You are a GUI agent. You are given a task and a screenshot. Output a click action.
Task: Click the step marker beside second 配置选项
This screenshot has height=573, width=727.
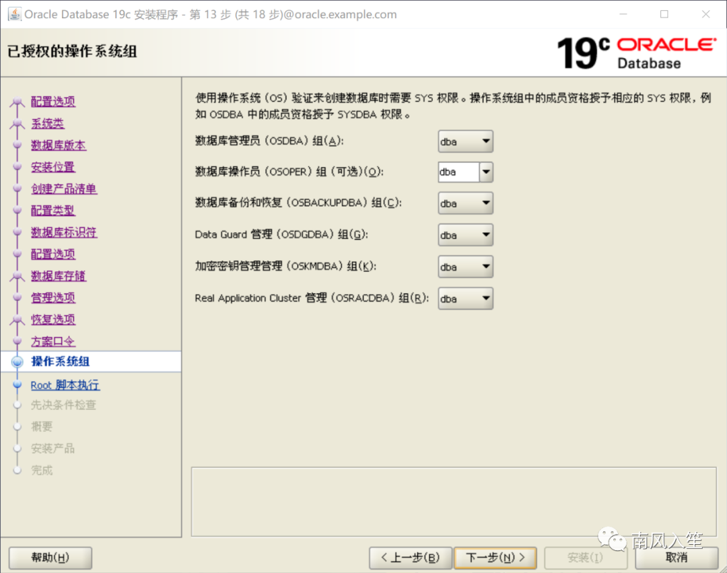(x=17, y=254)
